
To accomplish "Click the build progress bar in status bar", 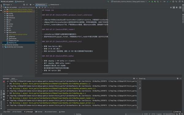I will coord(133,114).
